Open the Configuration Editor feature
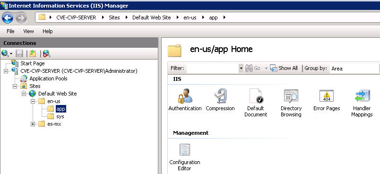The width and height of the screenshot is (380, 174). point(185,157)
